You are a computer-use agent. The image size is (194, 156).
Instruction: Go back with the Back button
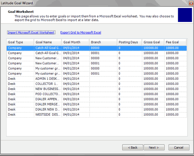pos(133,147)
